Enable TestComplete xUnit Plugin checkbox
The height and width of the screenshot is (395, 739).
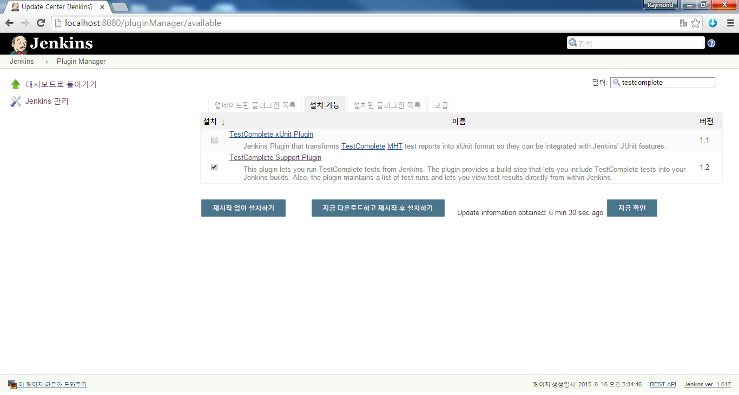[x=214, y=140]
